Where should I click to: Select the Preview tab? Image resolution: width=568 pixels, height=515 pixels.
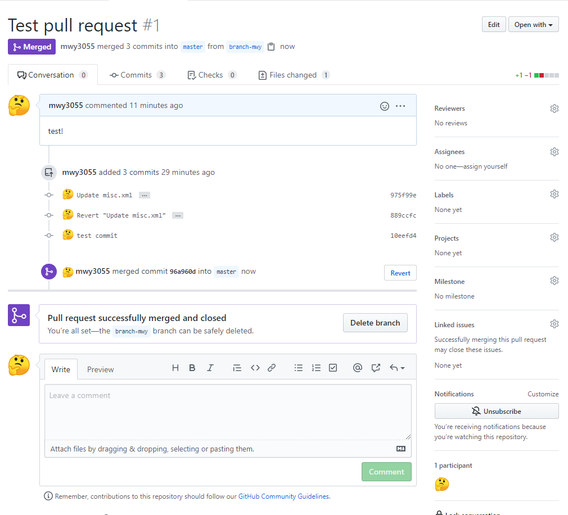coord(100,369)
